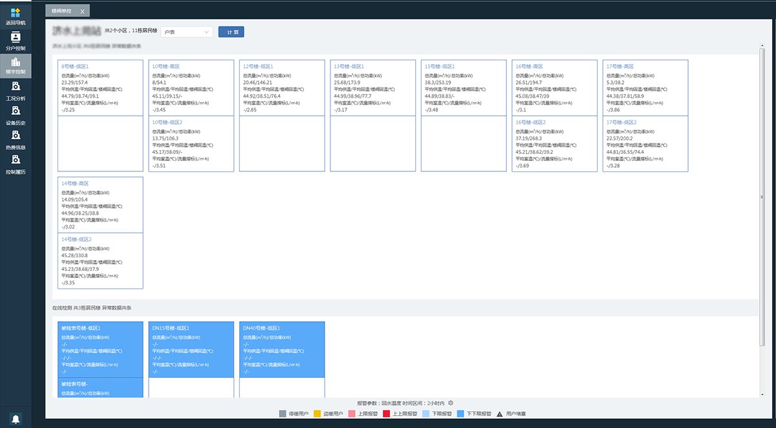Open alarm parameter settings gear
776x428 pixels.
point(451,403)
